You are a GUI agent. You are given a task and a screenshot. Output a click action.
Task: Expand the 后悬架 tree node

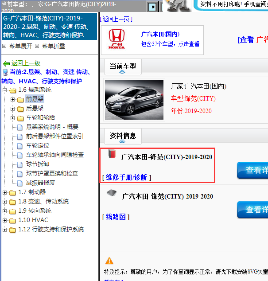point(12,109)
